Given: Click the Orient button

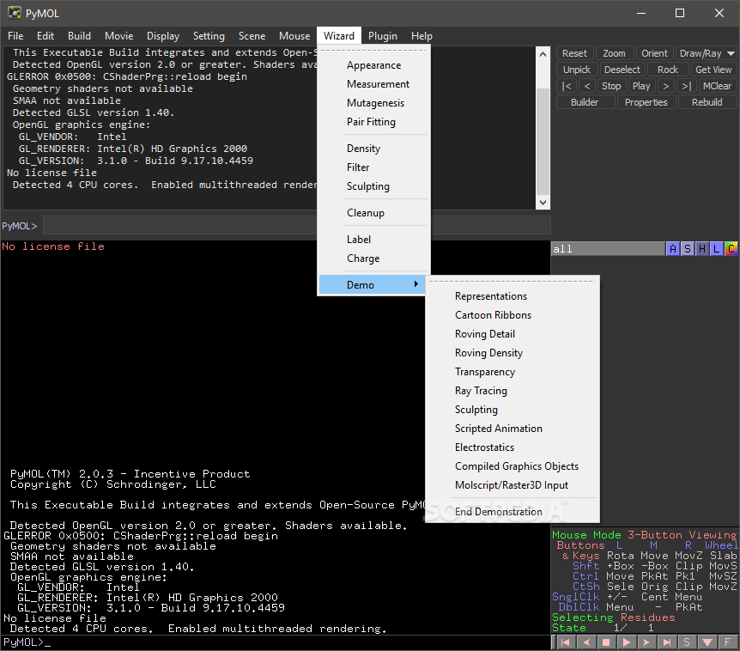Looking at the screenshot, I should 654,53.
